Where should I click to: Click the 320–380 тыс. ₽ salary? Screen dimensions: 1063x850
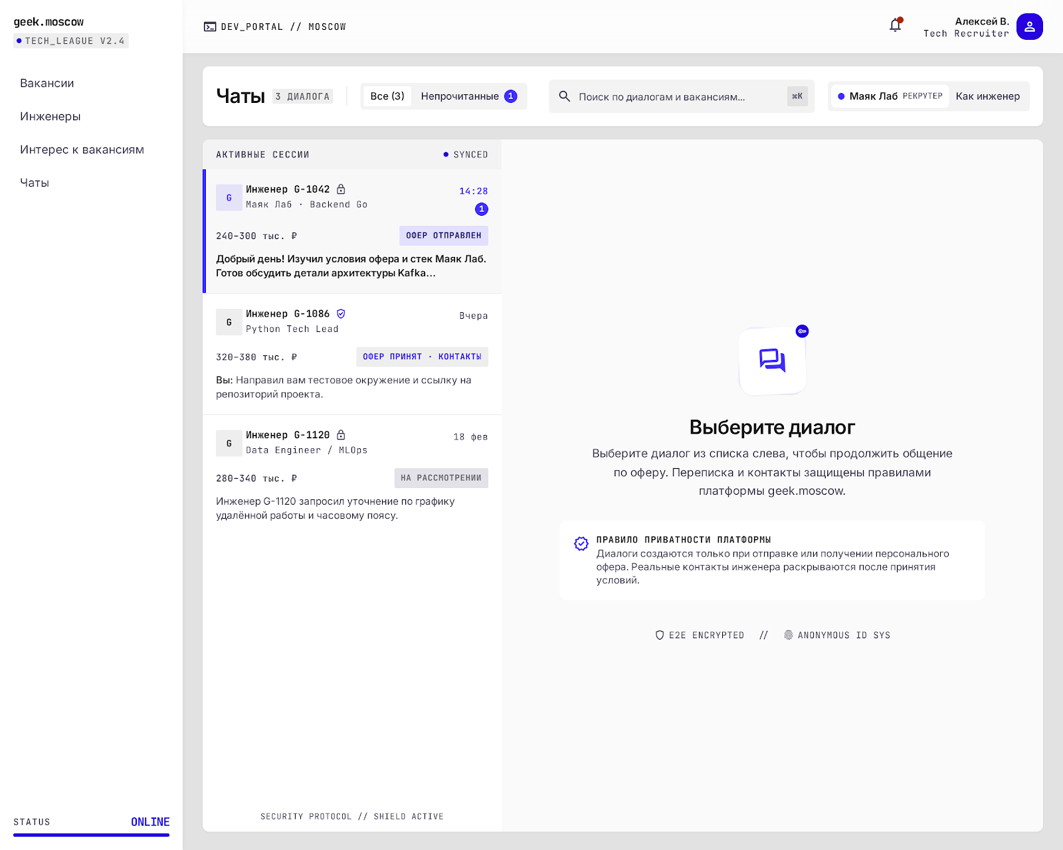[256, 357]
